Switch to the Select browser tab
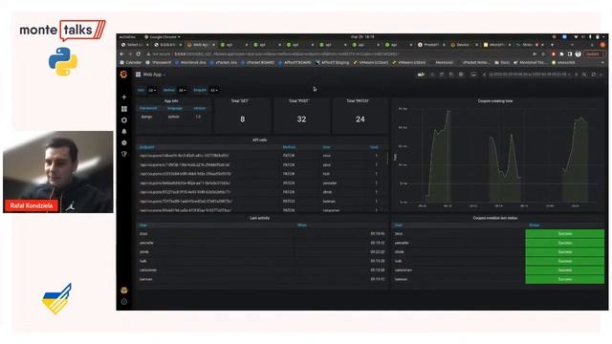This screenshot has width=612, height=344. (x=135, y=45)
